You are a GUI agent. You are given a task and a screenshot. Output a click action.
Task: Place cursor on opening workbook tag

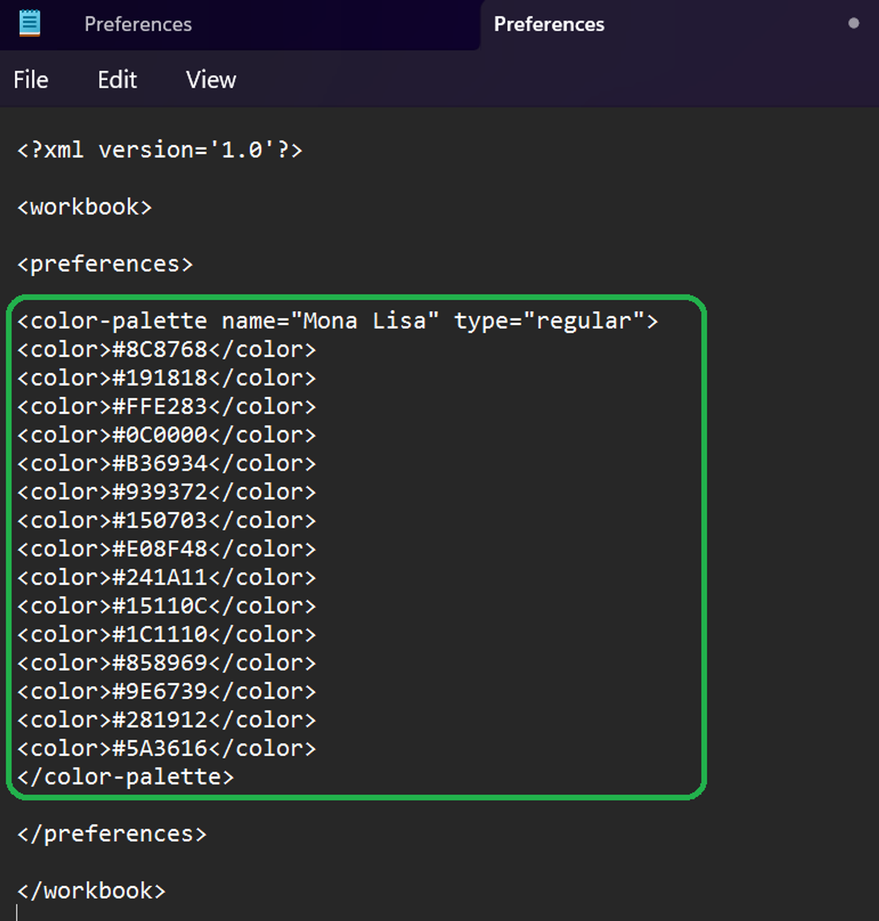(x=84, y=207)
